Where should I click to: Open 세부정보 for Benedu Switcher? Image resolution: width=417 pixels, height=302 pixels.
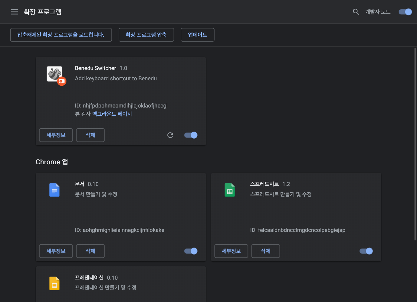tap(56, 135)
